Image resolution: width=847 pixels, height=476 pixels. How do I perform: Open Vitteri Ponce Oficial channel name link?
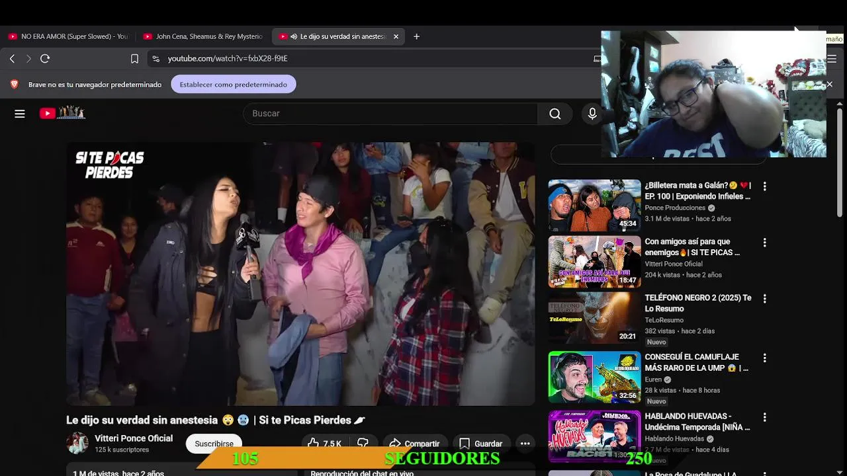click(134, 438)
